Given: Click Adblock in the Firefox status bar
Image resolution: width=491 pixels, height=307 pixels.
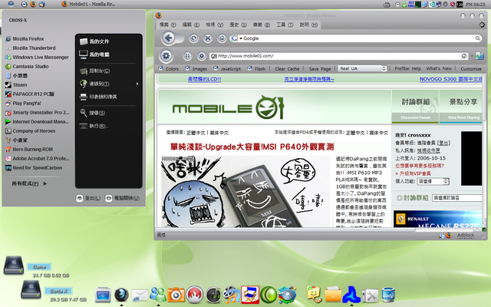Looking at the screenshot, I should point(466,235).
